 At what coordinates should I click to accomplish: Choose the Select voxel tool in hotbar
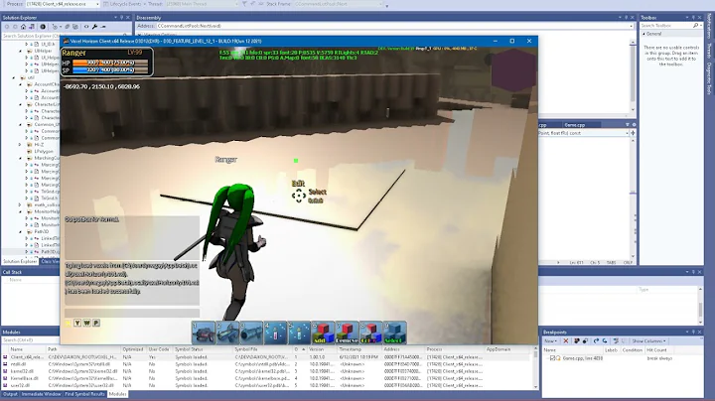(395, 333)
